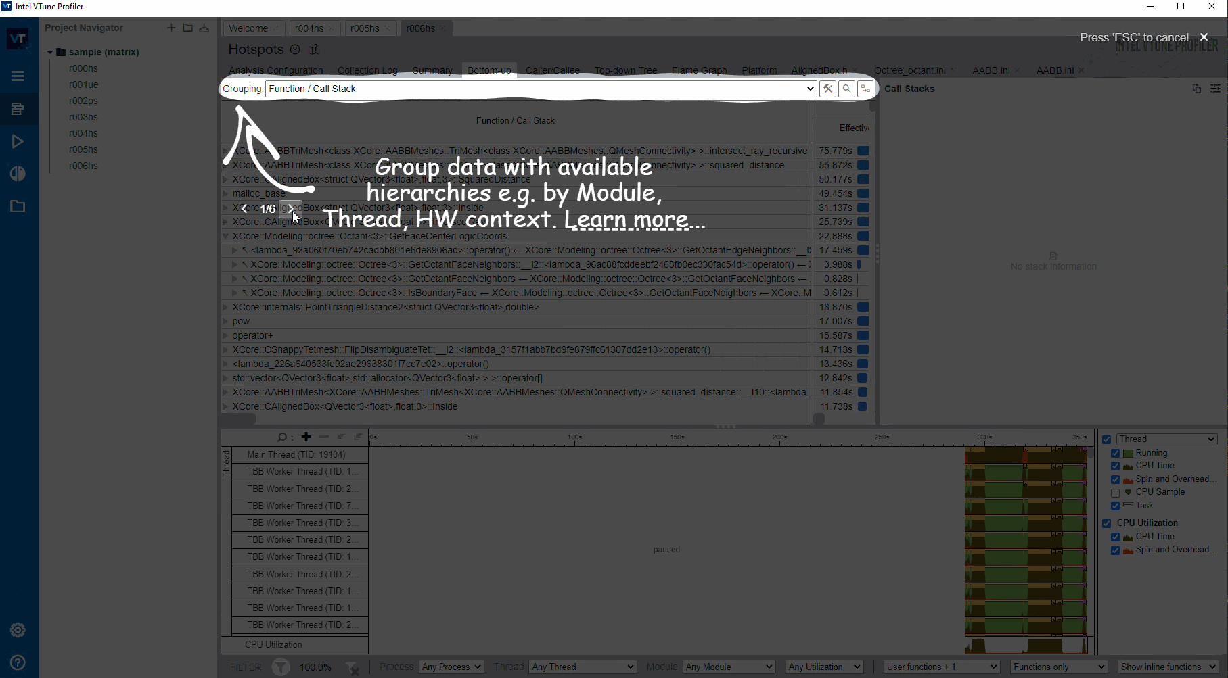Click the customize grouping tool icon

(827, 89)
